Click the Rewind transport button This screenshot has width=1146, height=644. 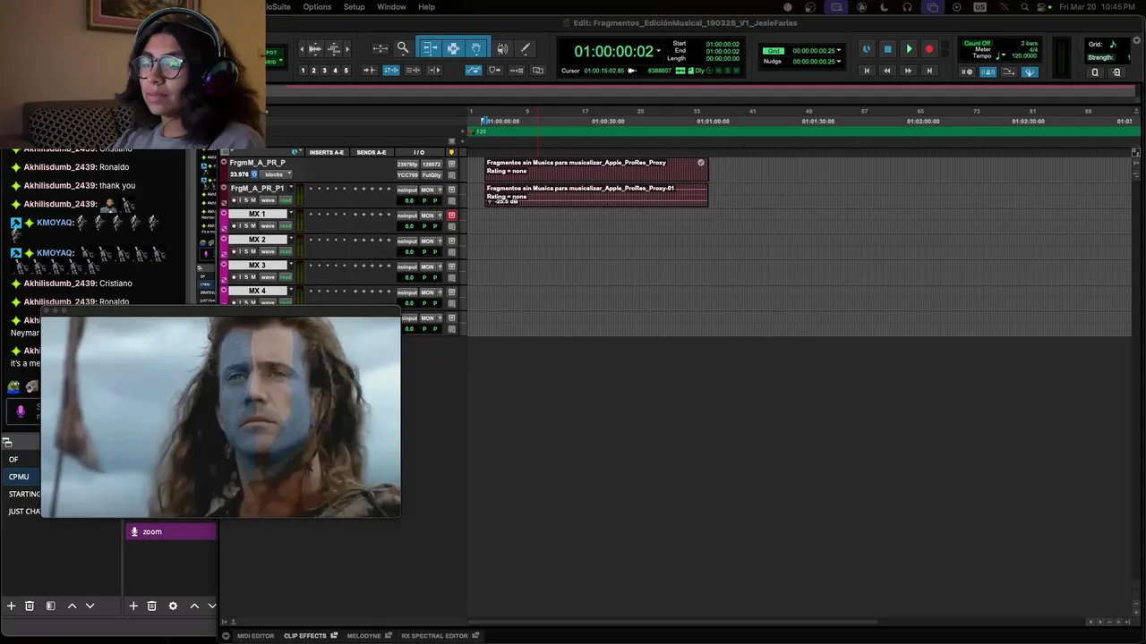(887, 71)
